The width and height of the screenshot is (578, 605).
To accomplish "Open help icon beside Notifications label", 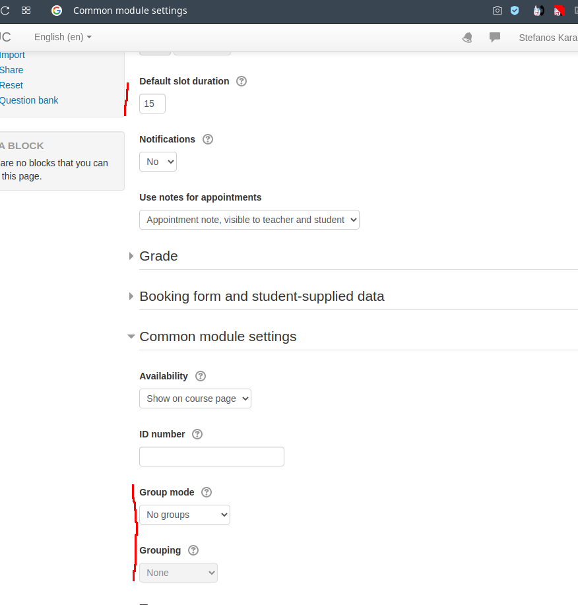I will tap(208, 139).
